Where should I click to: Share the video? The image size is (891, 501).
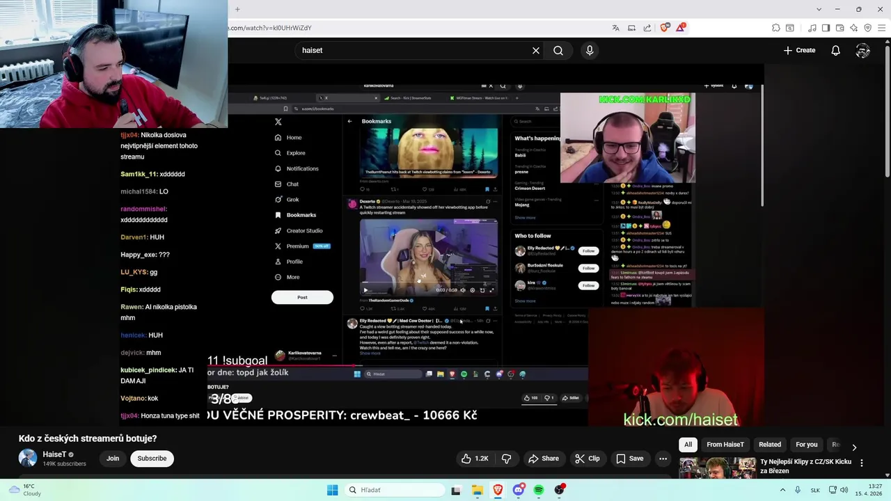[x=543, y=459]
